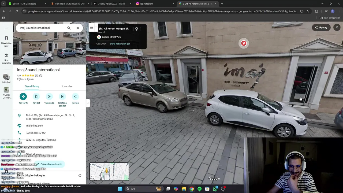
Task: Open a new browser tab with plus
Action: pyautogui.click(x=222, y=4)
